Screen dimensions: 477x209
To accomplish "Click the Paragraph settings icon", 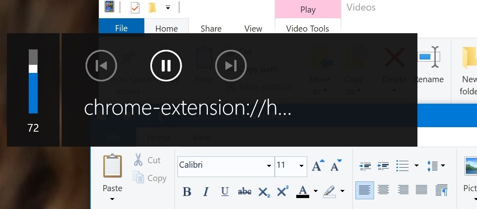I will (441, 190).
